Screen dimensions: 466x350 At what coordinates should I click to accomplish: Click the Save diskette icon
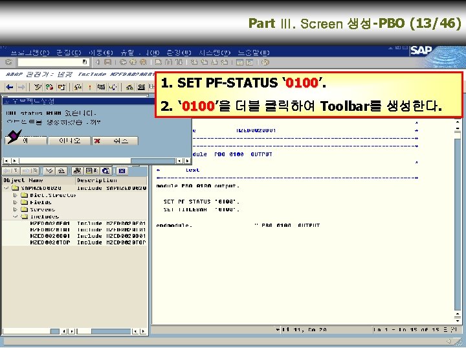(107, 62)
